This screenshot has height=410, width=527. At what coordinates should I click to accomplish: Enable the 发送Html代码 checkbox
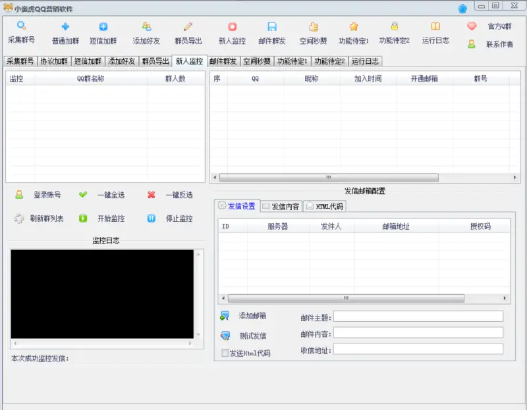(225, 351)
